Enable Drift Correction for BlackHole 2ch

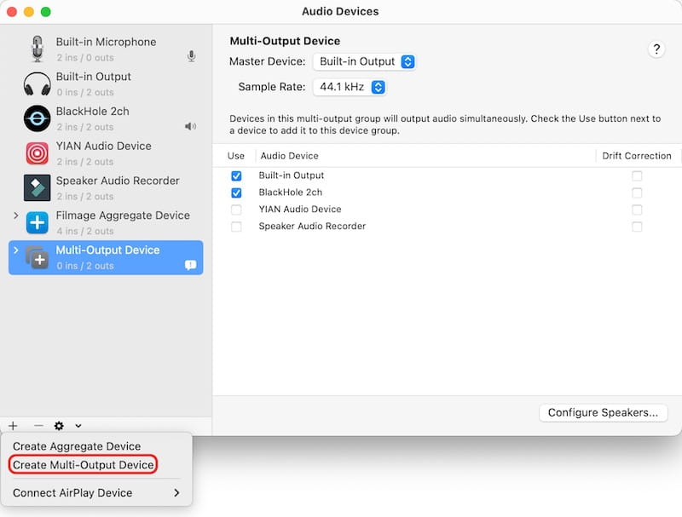point(637,192)
